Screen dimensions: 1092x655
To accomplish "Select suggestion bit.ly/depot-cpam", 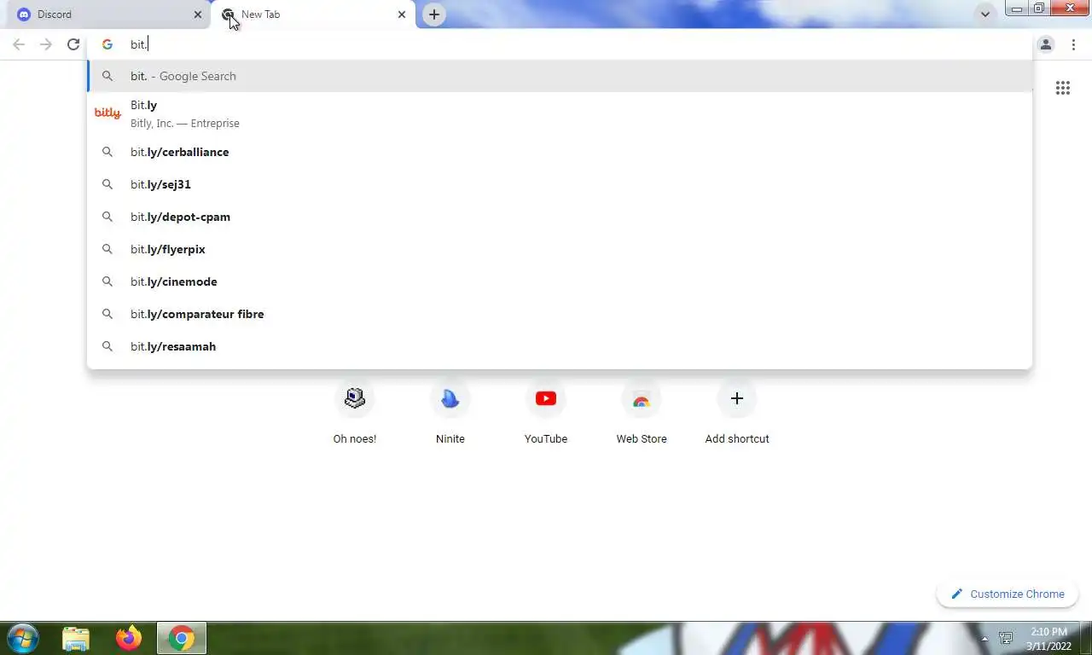I will (560, 217).
